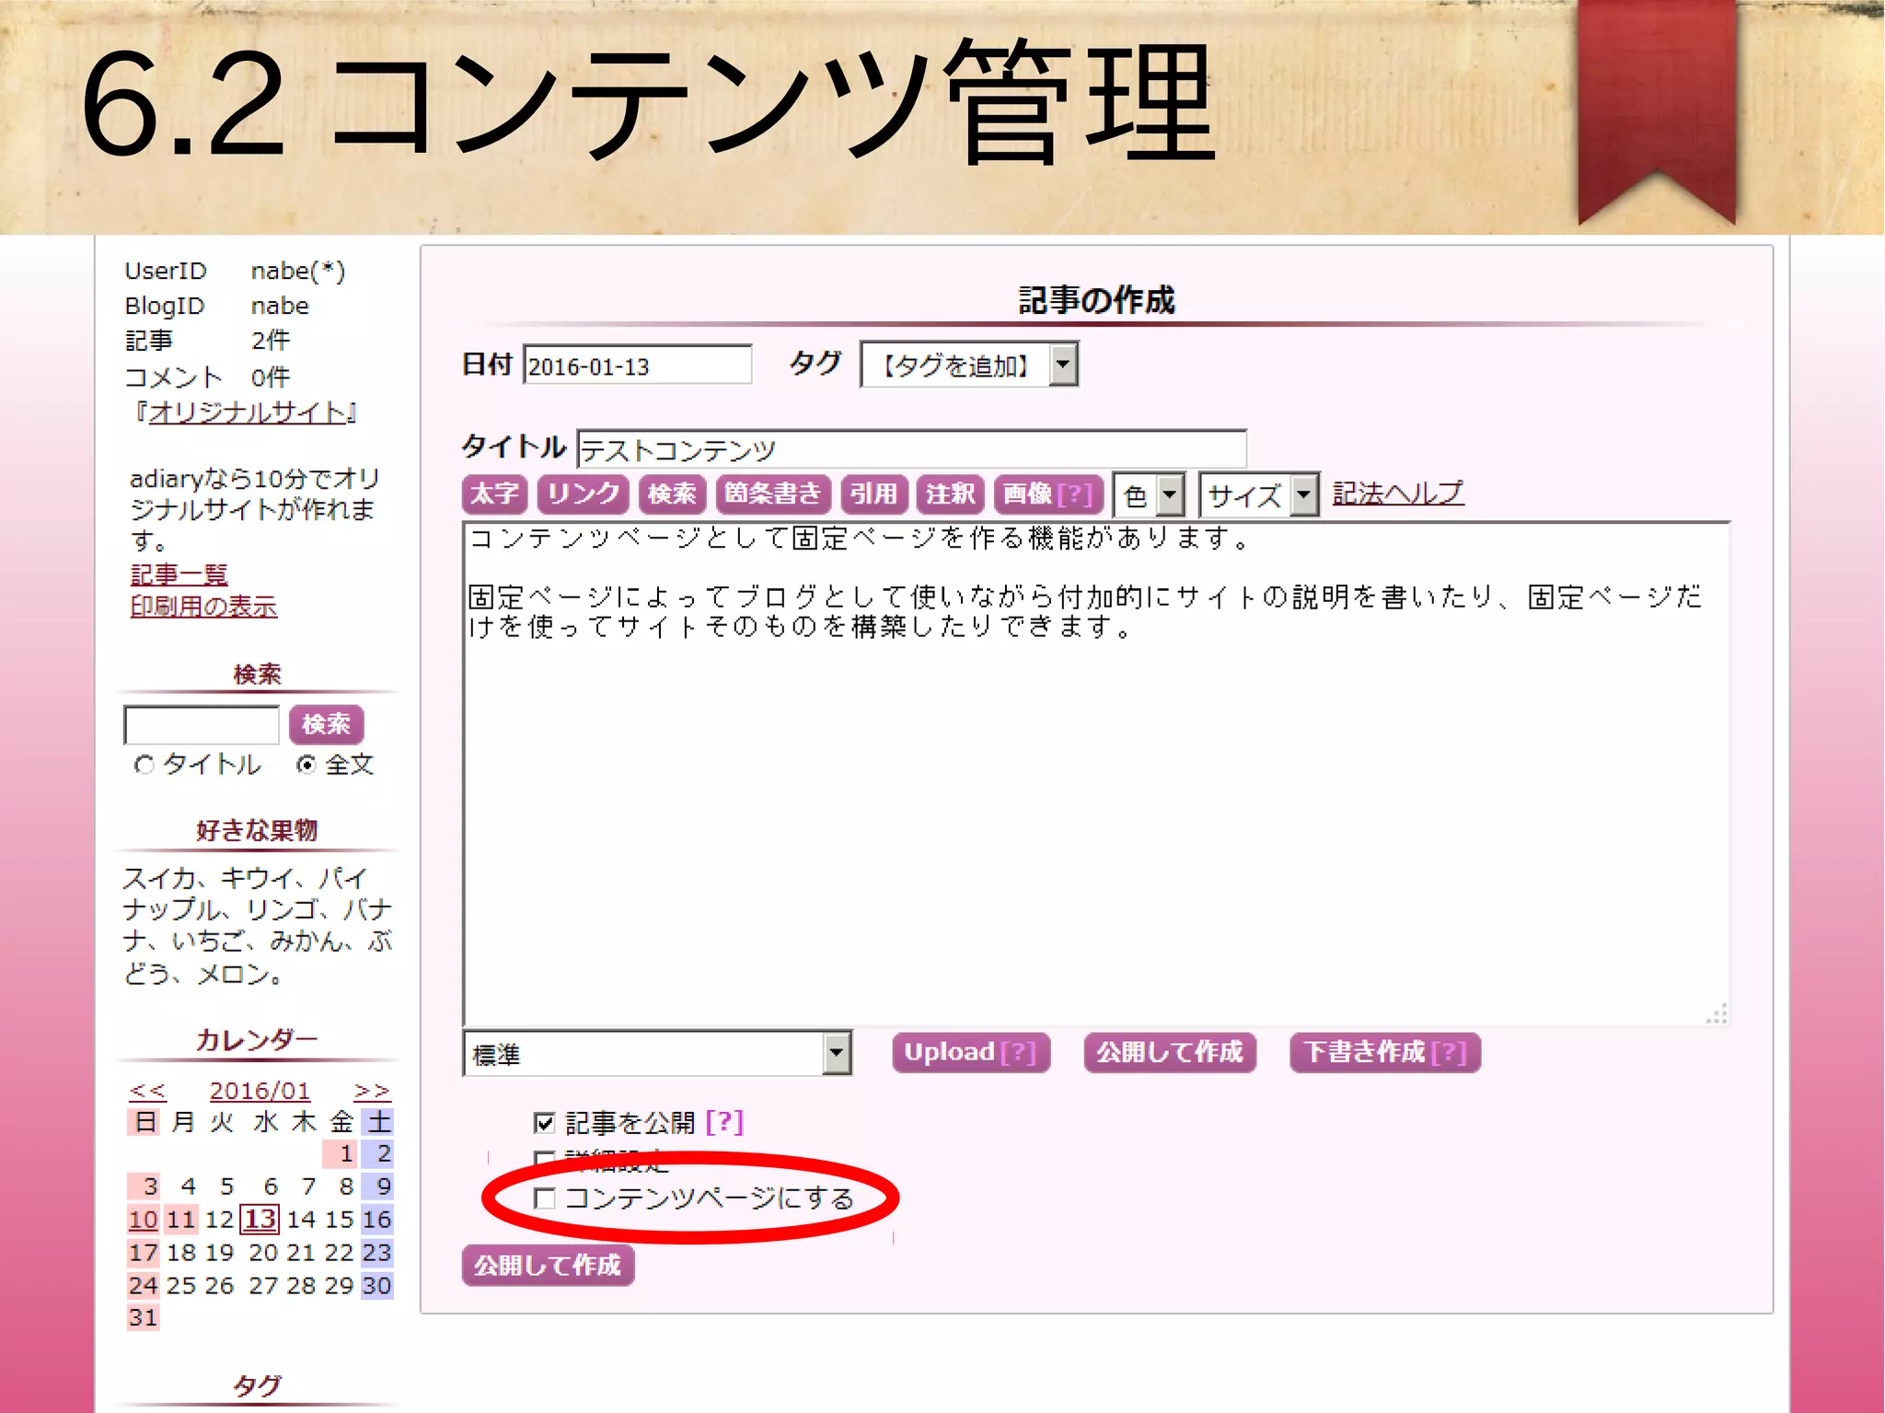
Task: Click the textarea resize grip corner
Action: point(1717,1013)
